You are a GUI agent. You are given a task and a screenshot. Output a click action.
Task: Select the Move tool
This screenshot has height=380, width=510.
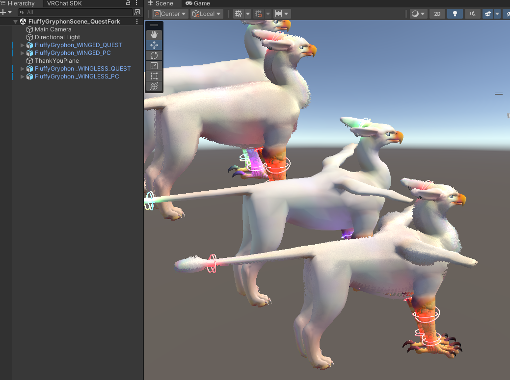click(x=154, y=45)
